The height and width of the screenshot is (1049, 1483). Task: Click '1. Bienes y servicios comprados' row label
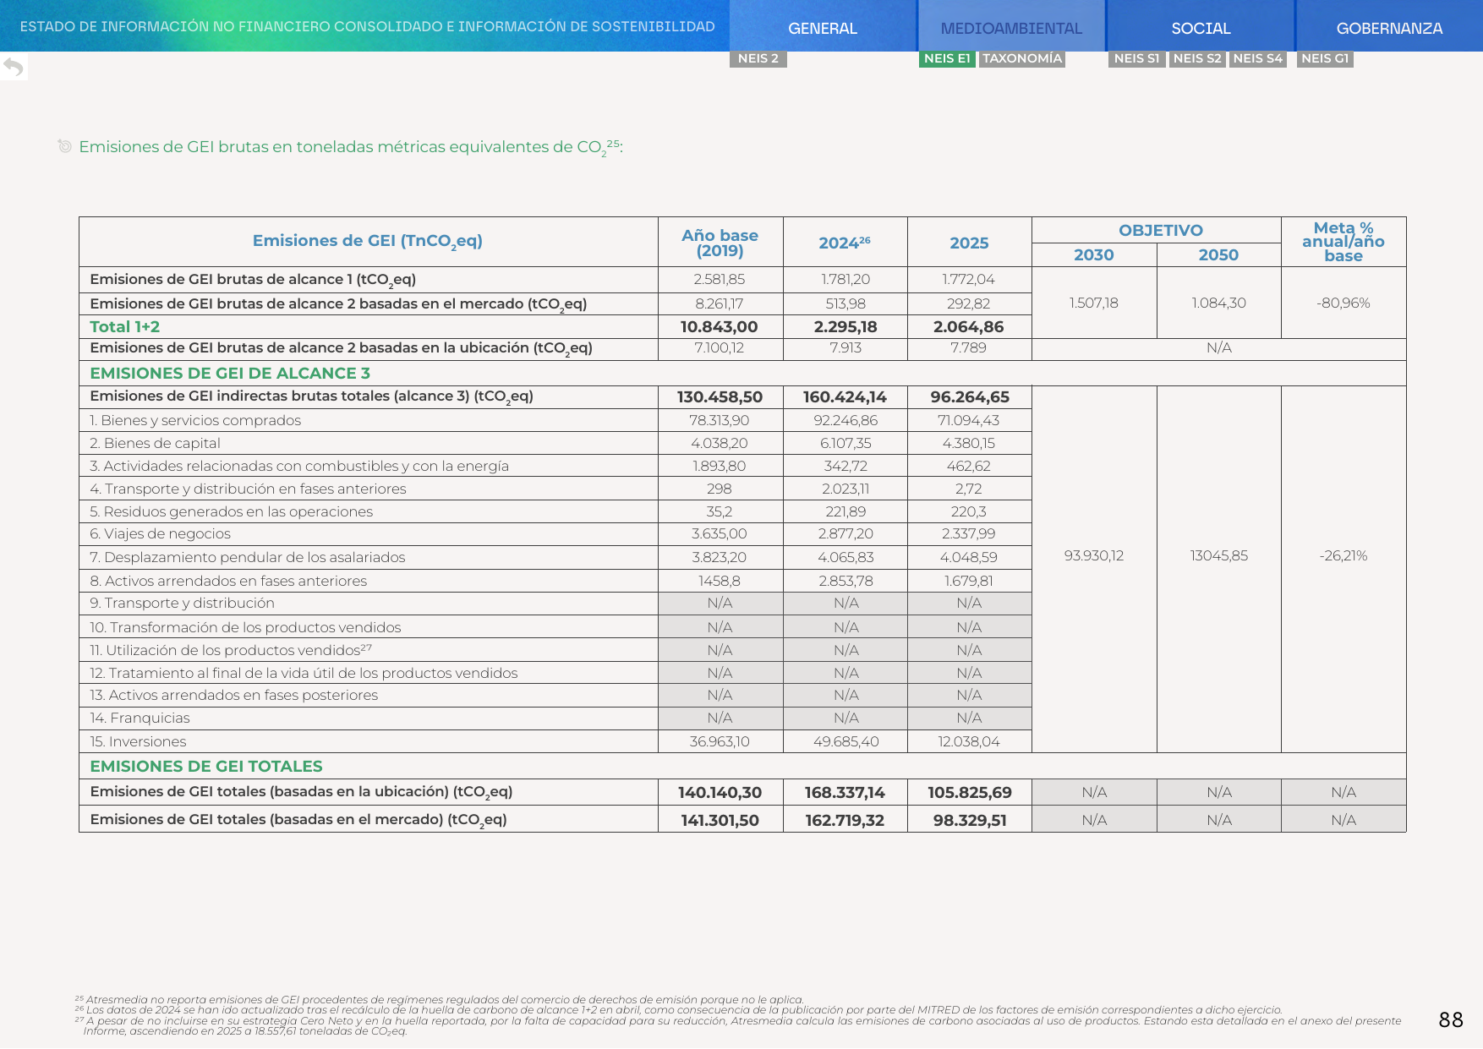click(195, 420)
